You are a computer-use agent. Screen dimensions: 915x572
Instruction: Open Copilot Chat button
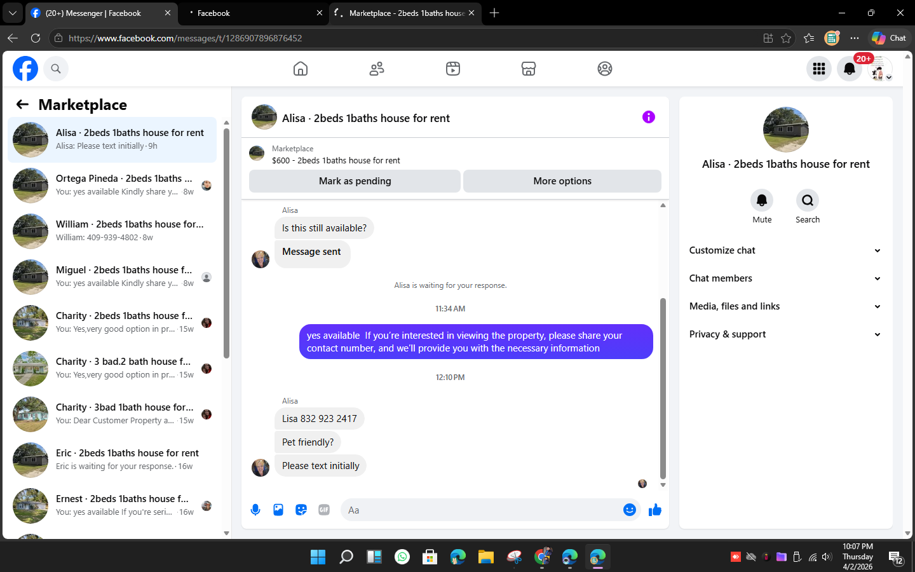coord(889,38)
